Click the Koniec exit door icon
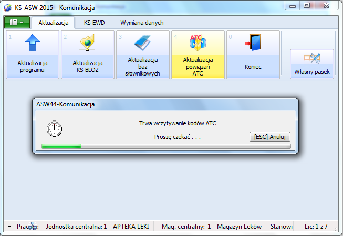Screen dimensions: 343x236 coord(253,42)
